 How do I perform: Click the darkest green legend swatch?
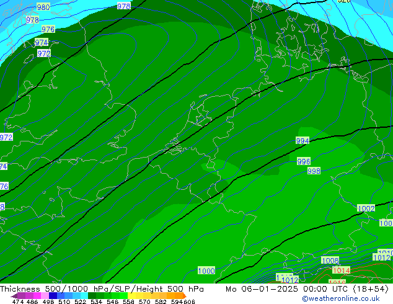click(92, 296)
